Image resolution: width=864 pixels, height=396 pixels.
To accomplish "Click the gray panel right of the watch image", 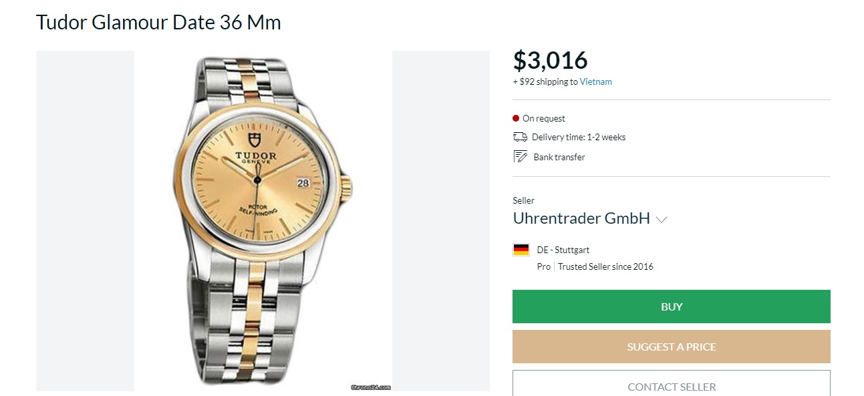I will (440, 220).
